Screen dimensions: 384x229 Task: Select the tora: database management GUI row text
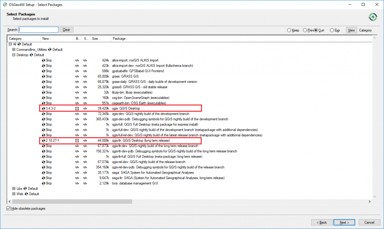pyautogui.click(x=135, y=184)
